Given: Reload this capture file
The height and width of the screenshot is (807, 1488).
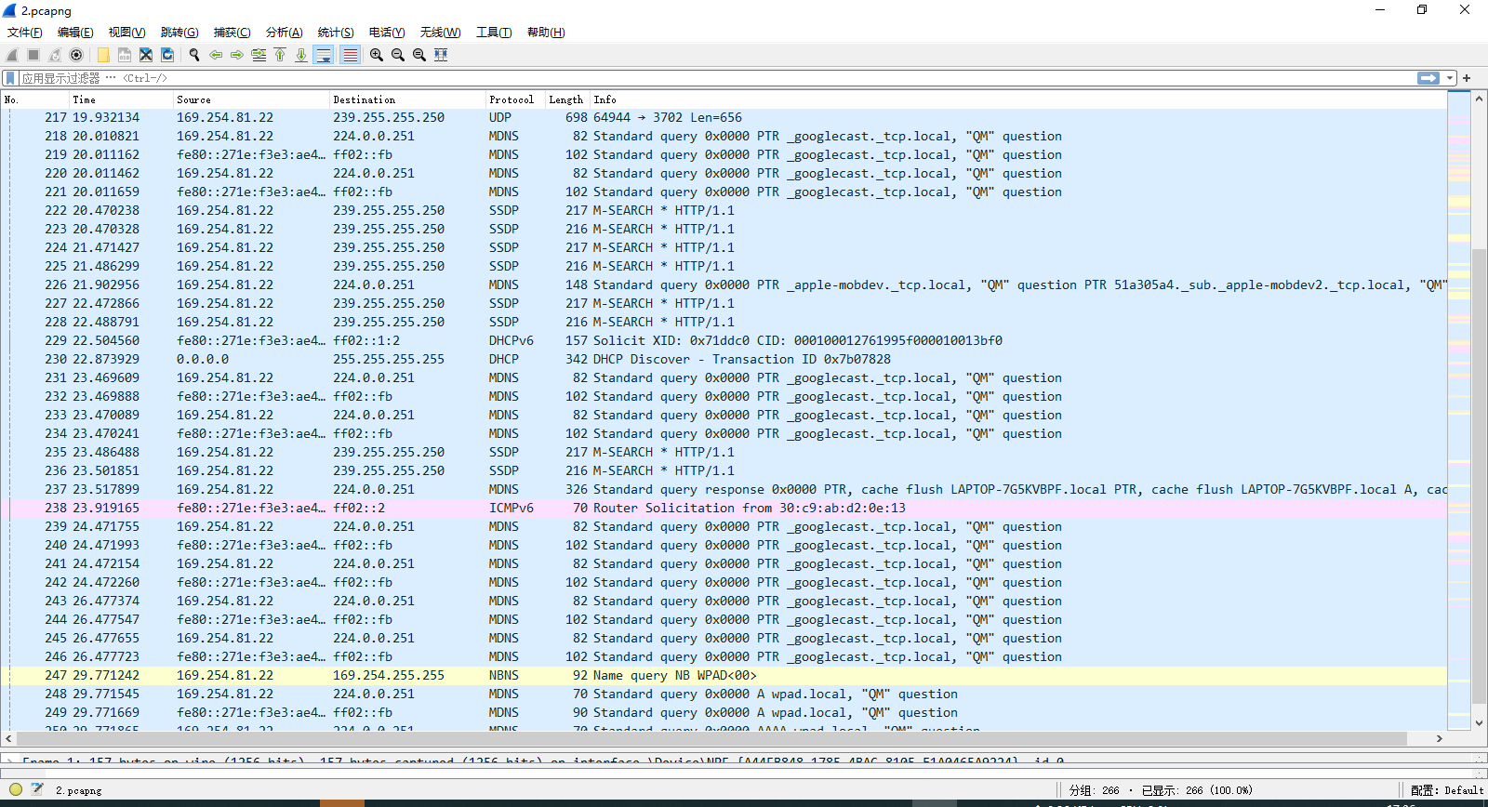Looking at the screenshot, I should tap(167, 55).
